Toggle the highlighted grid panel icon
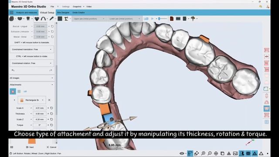 click(248, 153)
